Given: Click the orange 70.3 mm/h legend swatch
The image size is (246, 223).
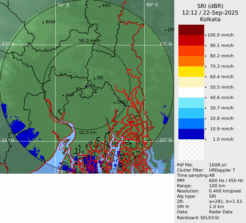Looking at the screenshot, I should coord(191,61).
